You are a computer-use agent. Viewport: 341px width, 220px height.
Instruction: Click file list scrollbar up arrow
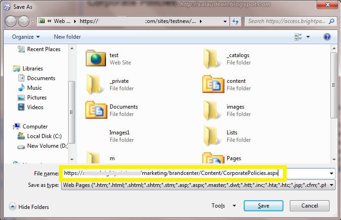pos(334,48)
